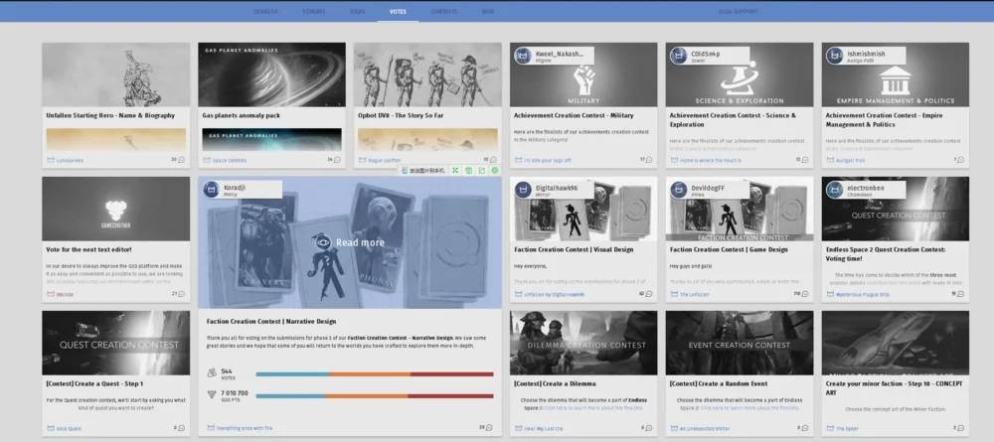Image resolution: width=994 pixels, height=442 pixels.
Task: Open the Forums tab
Action: tap(314, 11)
